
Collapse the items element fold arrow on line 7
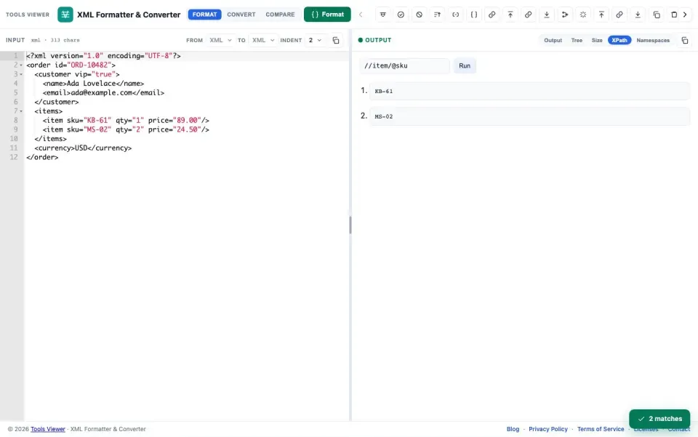pos(21,111)
